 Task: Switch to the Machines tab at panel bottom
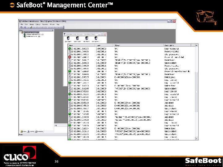click(39, 132)
